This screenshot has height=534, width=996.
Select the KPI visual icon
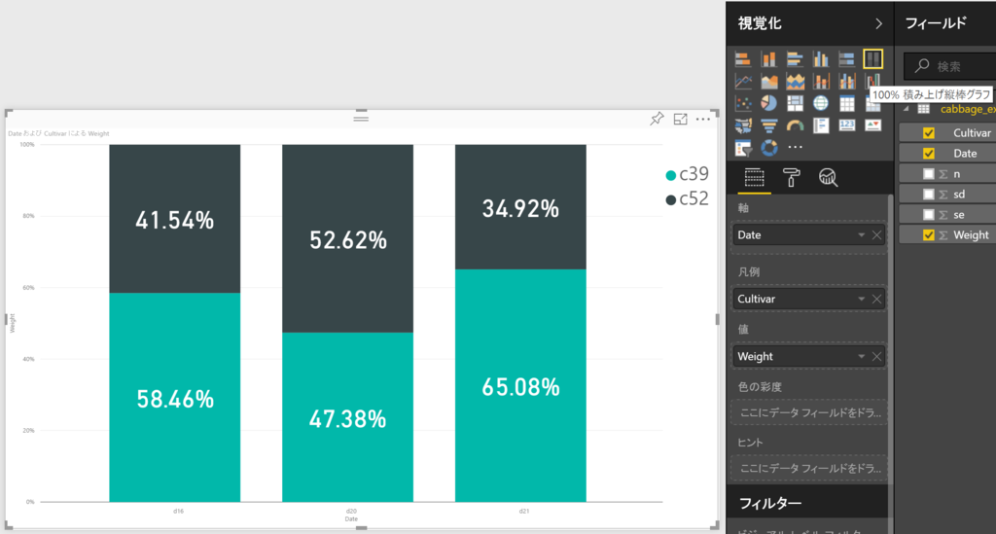click(872, 125)
